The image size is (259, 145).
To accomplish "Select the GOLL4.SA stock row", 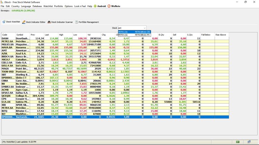I will (115, 66).
